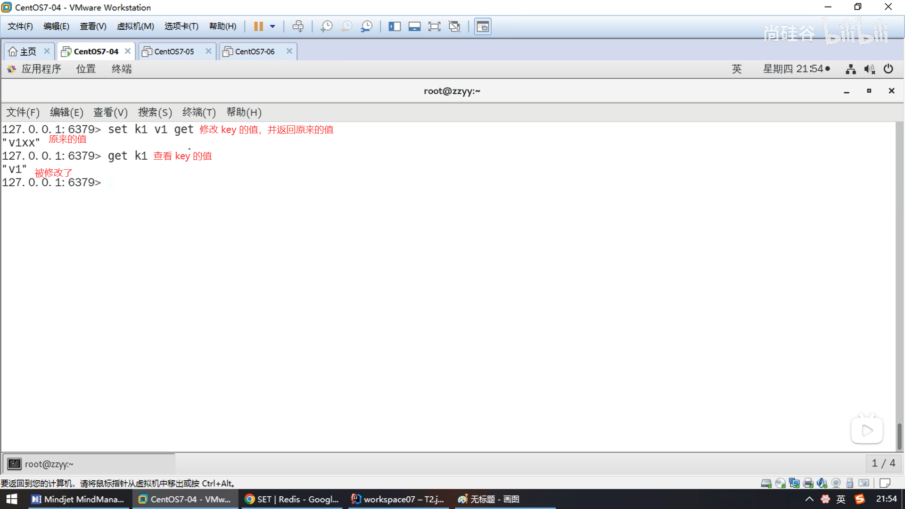Click the terminal vertical scrollbar handle

[x=899, y=435]
